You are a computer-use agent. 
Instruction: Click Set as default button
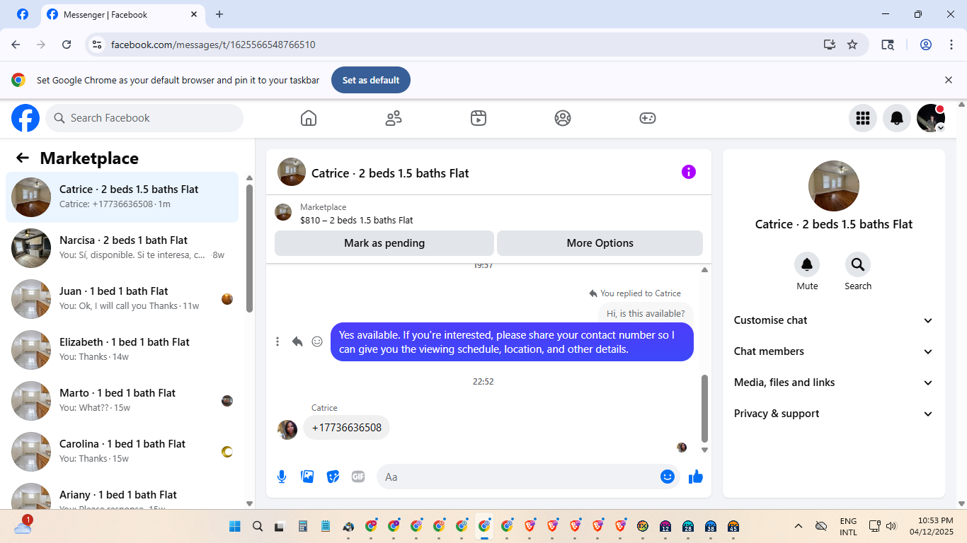pyautogui.click(x=371, y=80)
